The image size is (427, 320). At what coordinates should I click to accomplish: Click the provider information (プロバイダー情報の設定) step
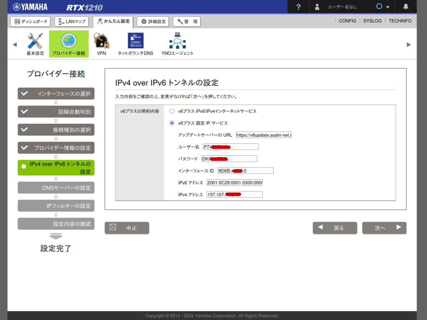tap(56, 148)
